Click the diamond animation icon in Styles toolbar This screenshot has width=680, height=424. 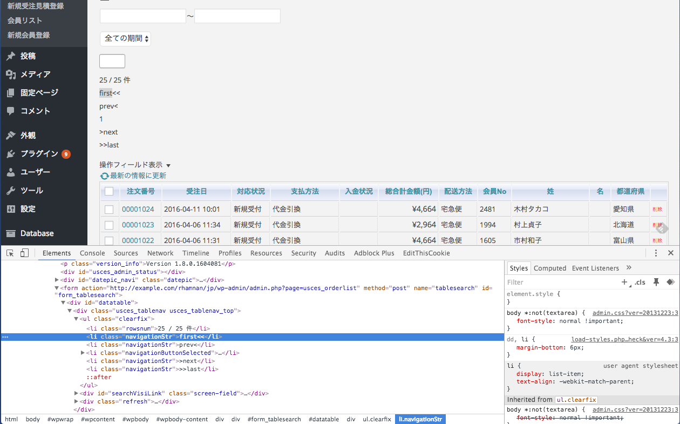(670, 282)
